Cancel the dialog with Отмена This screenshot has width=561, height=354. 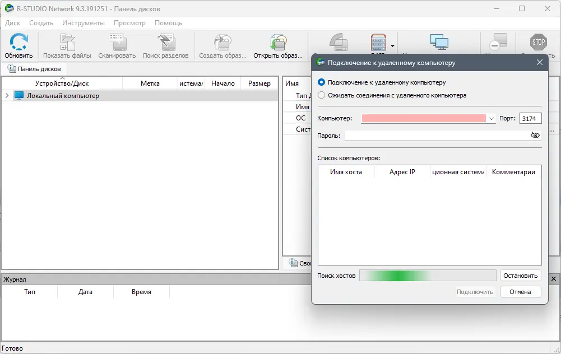coord(521,291)
